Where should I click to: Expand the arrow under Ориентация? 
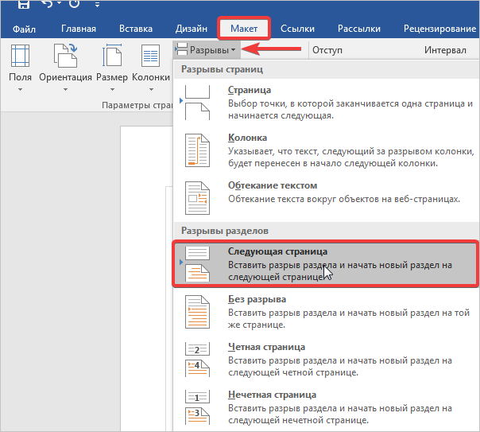(64, 90)
